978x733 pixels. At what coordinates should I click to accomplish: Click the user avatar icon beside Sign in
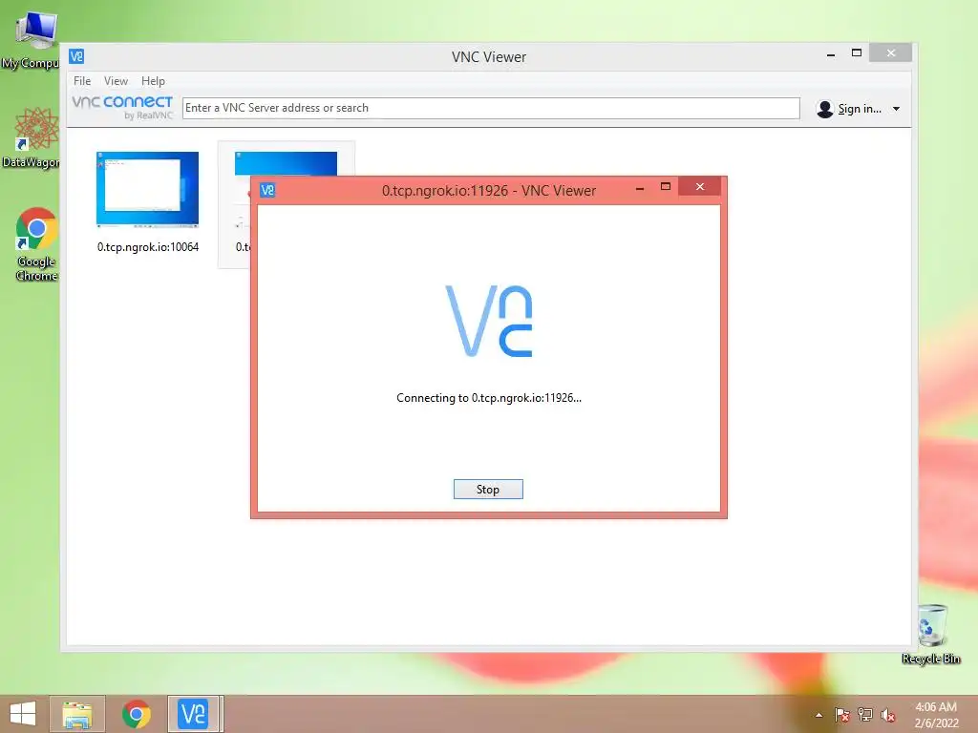[x=824, y=109]
